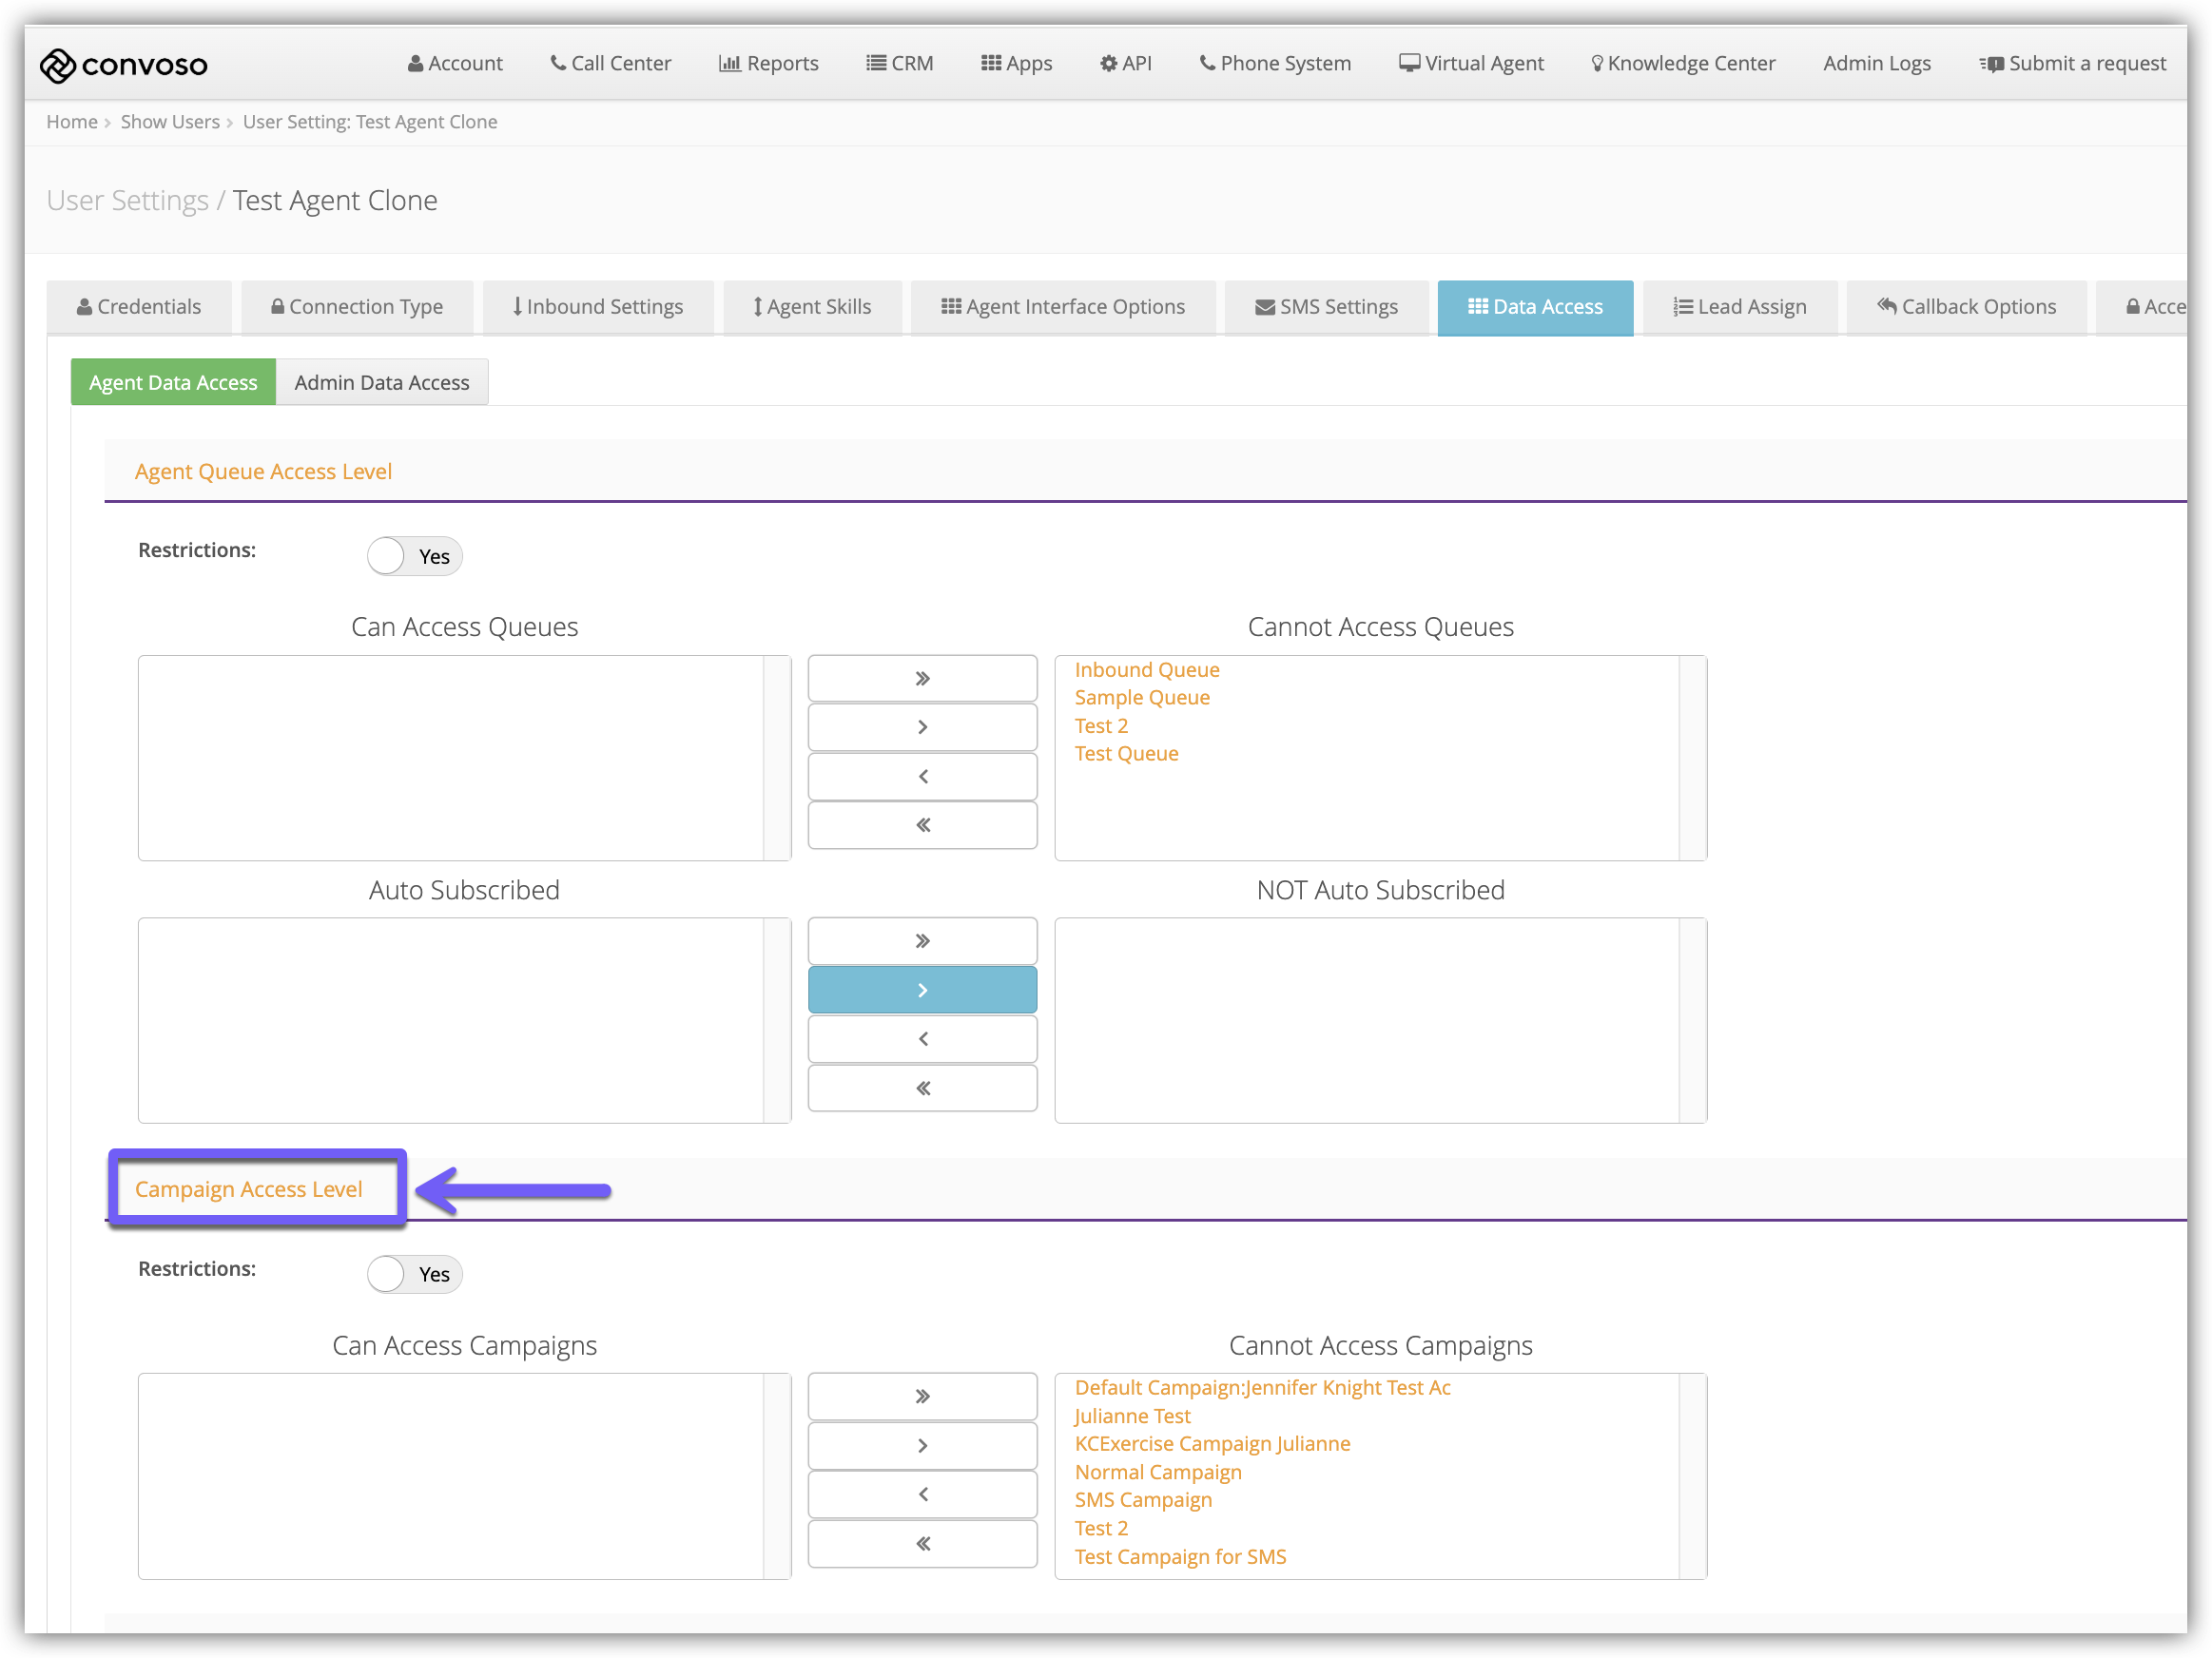Click the highlighted right arrow for Auto Subscribed

click(921, 990)
